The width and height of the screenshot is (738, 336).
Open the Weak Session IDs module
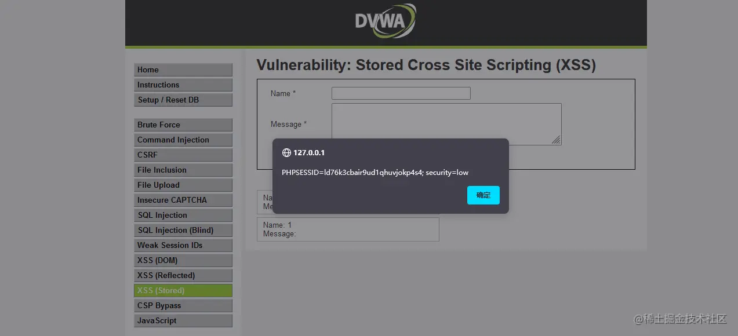(183, 245)
